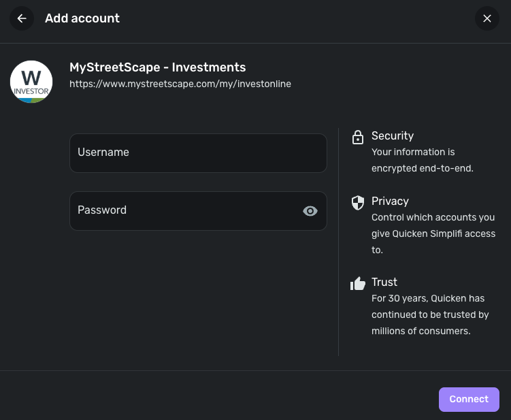This screenshot has width=511, height=420.
Task: Click the Privacy shield icon
Action: [x=357, y=202]
